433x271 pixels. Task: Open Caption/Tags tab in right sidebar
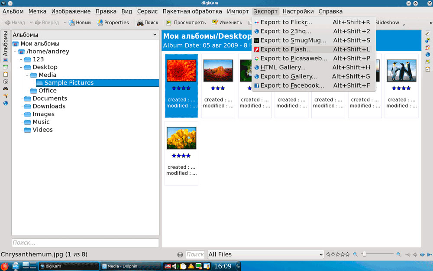pos(427,62)
